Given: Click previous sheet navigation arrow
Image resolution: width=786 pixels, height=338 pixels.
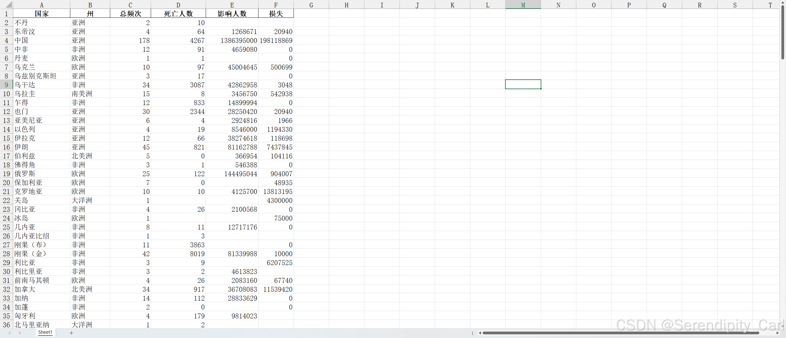Looking at the screenshot, I should coord(10,333).
